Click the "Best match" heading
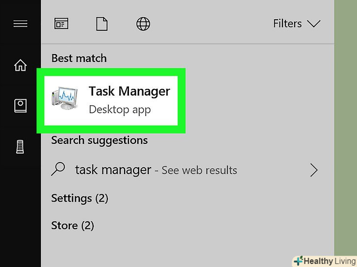Viewport: 357px width, 267px height. (78, 58)
